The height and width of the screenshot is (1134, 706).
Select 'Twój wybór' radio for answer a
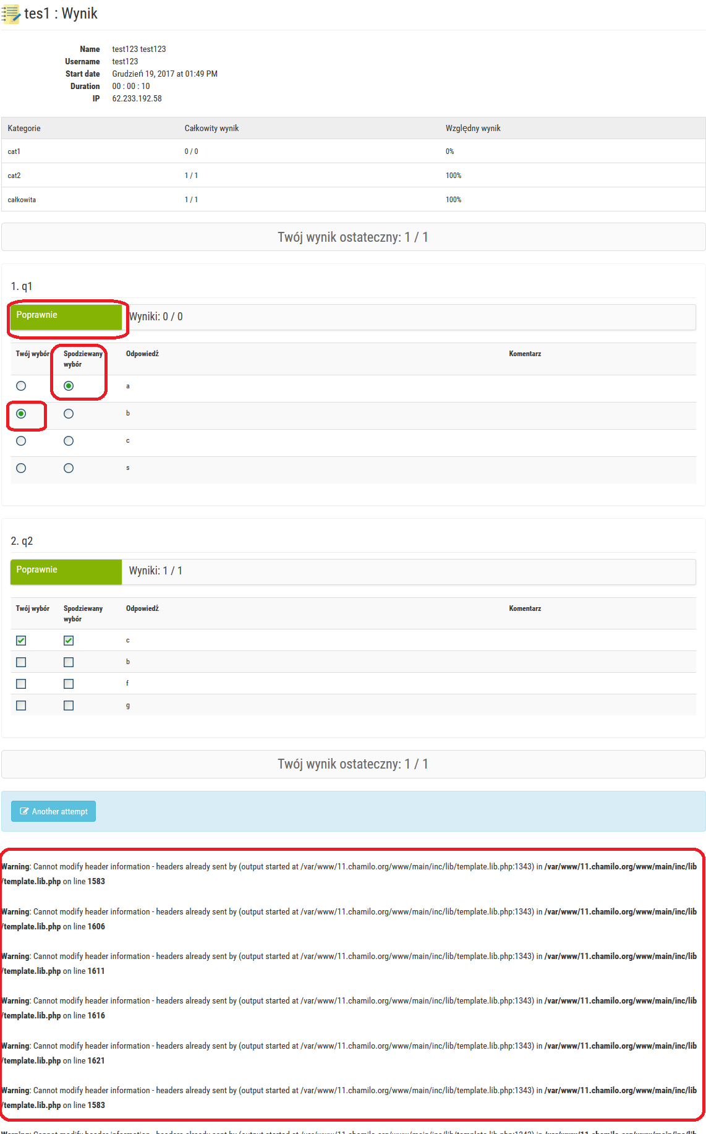coord(21,386)
